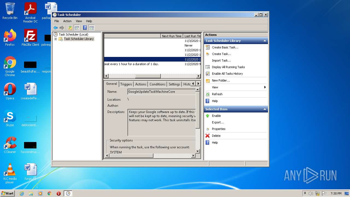This screenshot has height=197, width=350.
Task: Click Refresh in Actions pane
Action: point(217,94)
